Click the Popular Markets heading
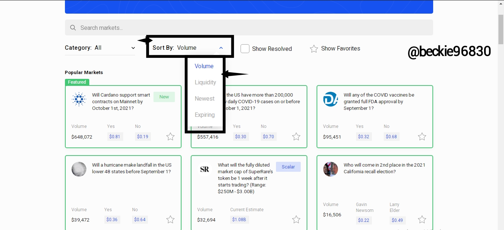504x230 pixels. (84, 73)
